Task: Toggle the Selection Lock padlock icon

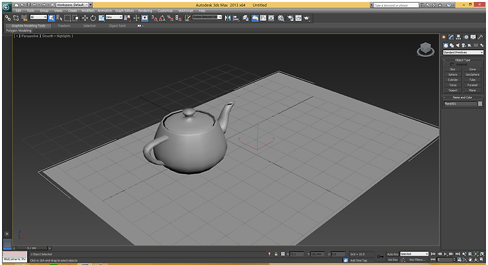Action: click(276, 254)
